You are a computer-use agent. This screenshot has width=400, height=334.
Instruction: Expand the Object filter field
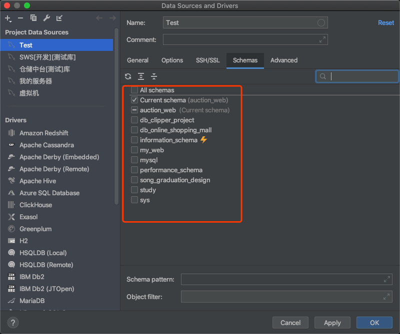387,297
